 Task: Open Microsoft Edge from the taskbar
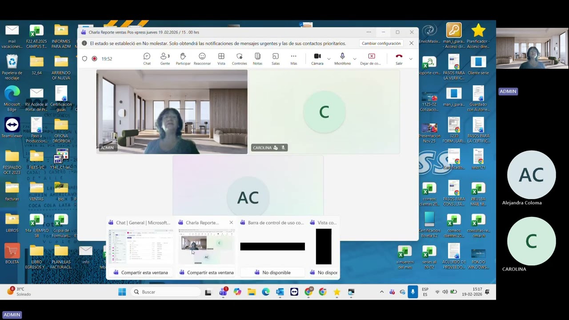click(x=266, y=292)
